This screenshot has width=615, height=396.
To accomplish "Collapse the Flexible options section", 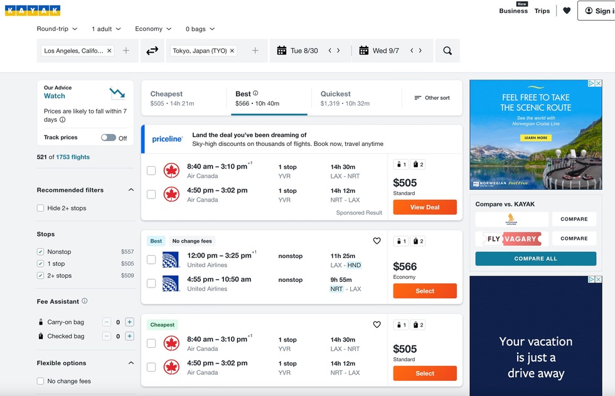I will coord(131,363).
